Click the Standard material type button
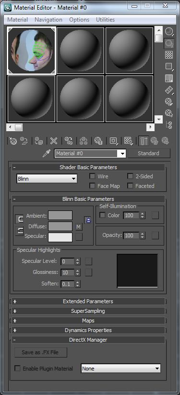 point(149,153)
